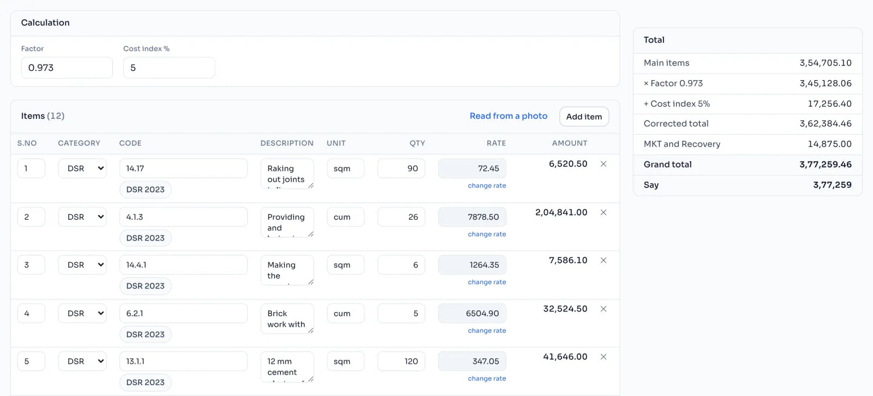The width and height of the screenshot is (873, 396).
Task: Select Main items total 3,54,705.10
Action: (x=826, y=63)
